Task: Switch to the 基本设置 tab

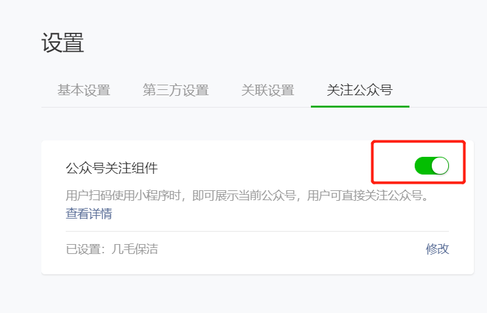Action: 84,91
